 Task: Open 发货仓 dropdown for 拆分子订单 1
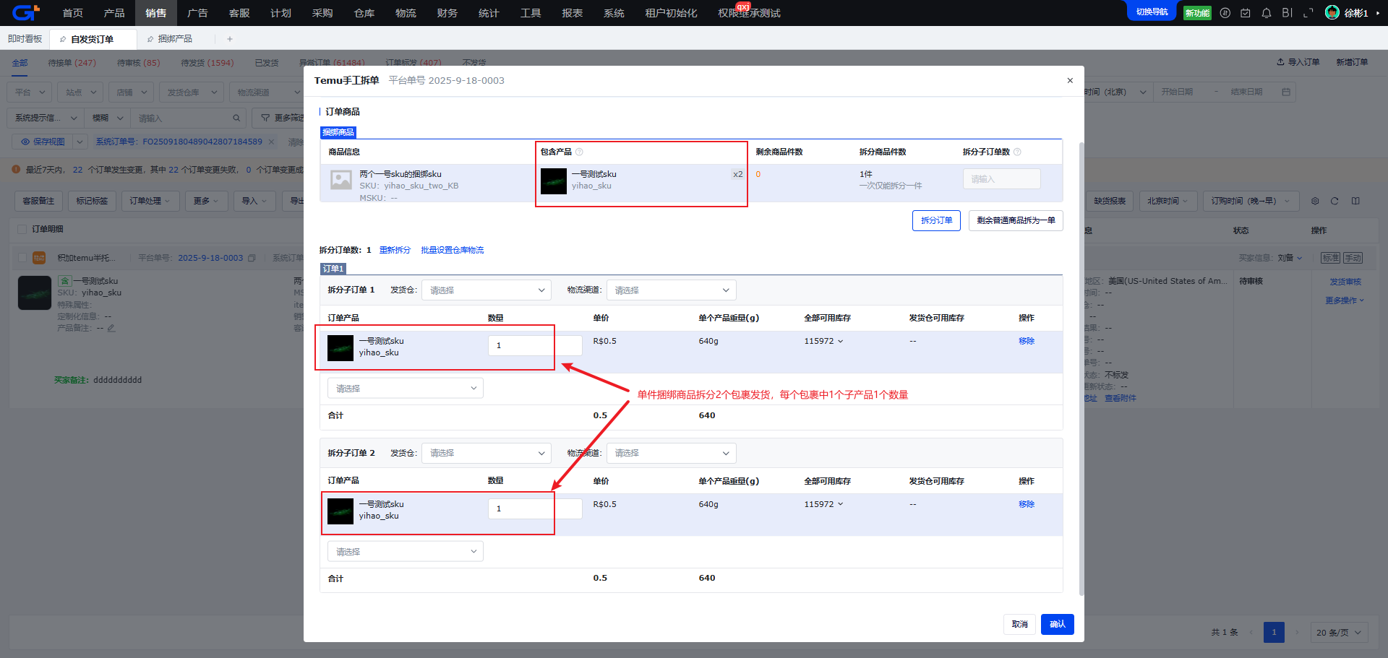(486, 290)
